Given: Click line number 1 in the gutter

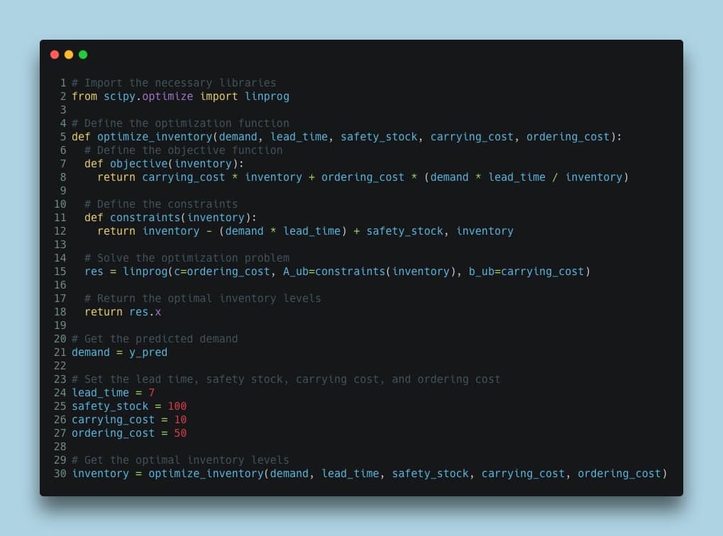Looking at the screenshot, I should (x=62, y=83).
